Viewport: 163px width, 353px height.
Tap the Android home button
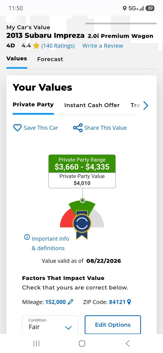[x=82, y=343]
